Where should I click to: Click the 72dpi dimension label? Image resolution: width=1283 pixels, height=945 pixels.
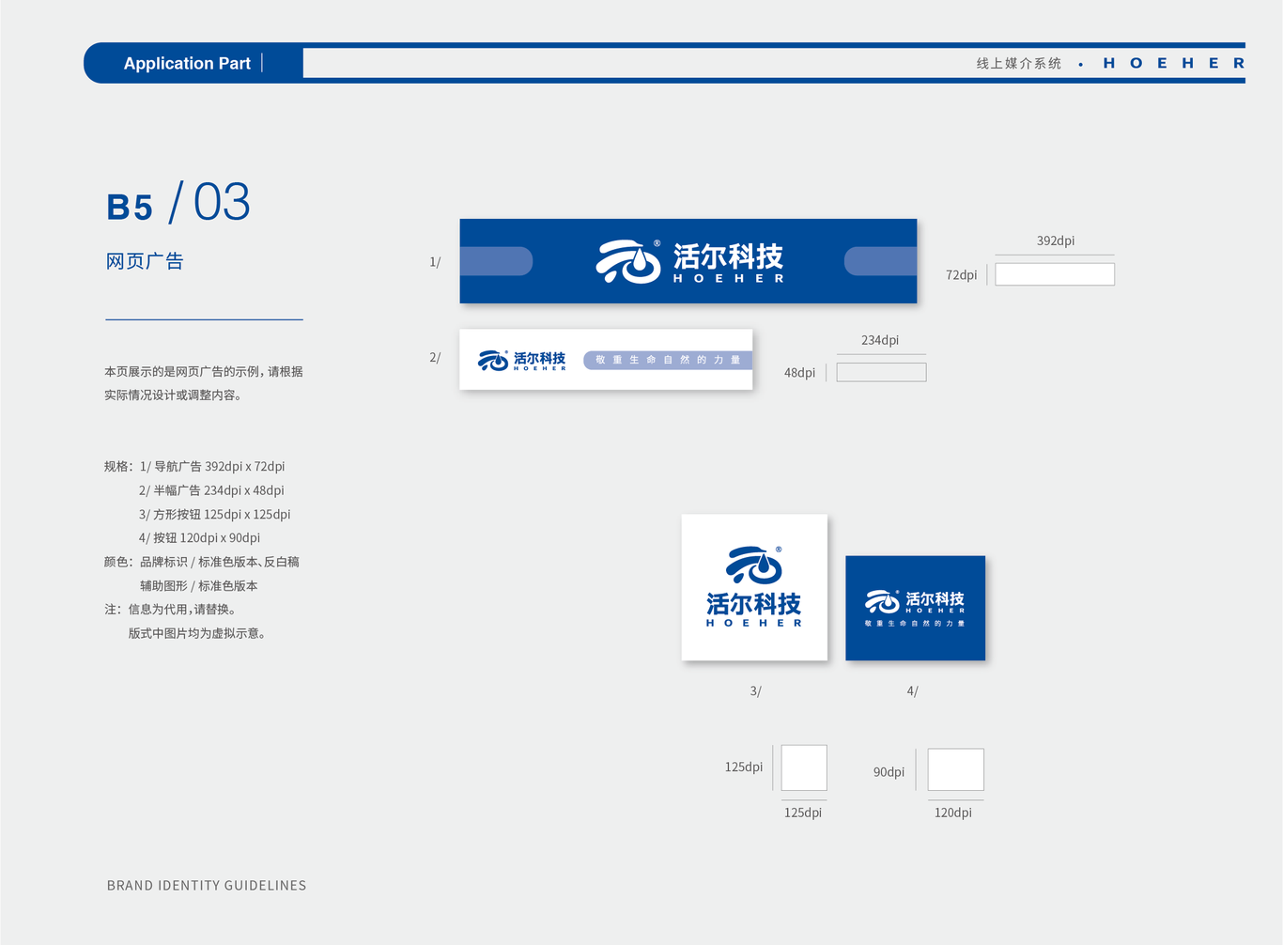click(961, 275)
